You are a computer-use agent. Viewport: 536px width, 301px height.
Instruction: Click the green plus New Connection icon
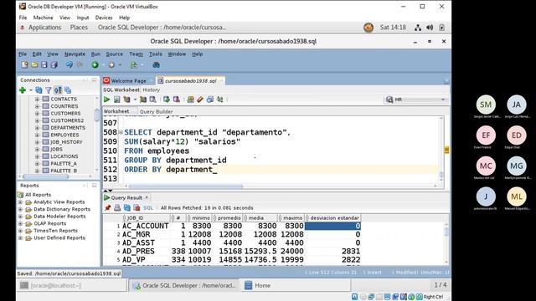pos(23,90)
